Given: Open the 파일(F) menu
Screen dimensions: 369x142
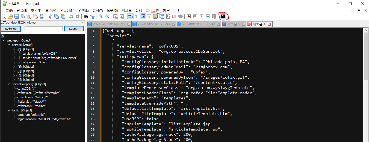Looking at the screenshot, I should click(7, 10).
